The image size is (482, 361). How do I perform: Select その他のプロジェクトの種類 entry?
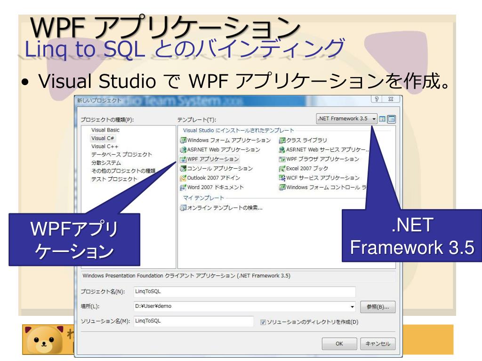(123, 171)
